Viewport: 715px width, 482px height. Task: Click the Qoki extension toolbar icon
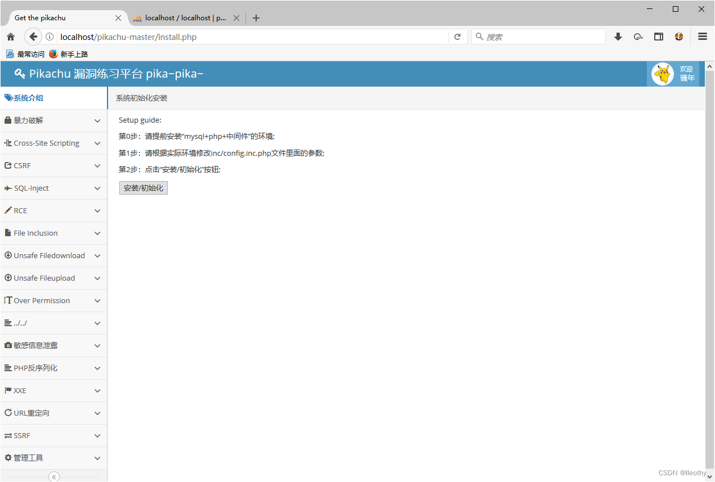pos(638,37)
